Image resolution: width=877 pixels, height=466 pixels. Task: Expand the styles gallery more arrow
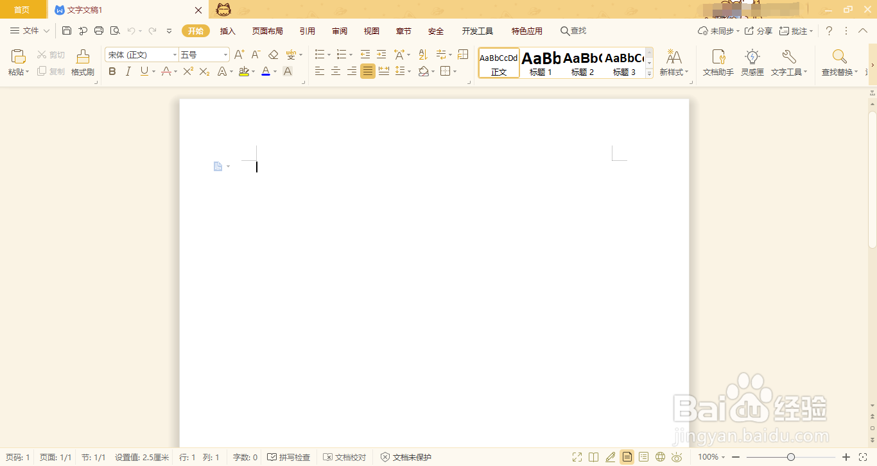[649, 74]
